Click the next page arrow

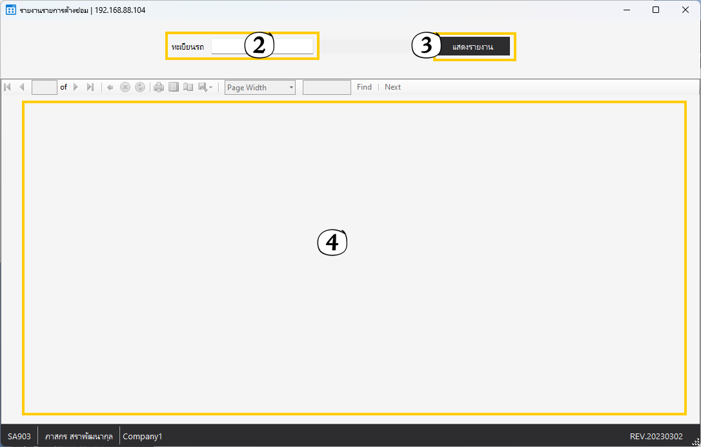point(76,87)
